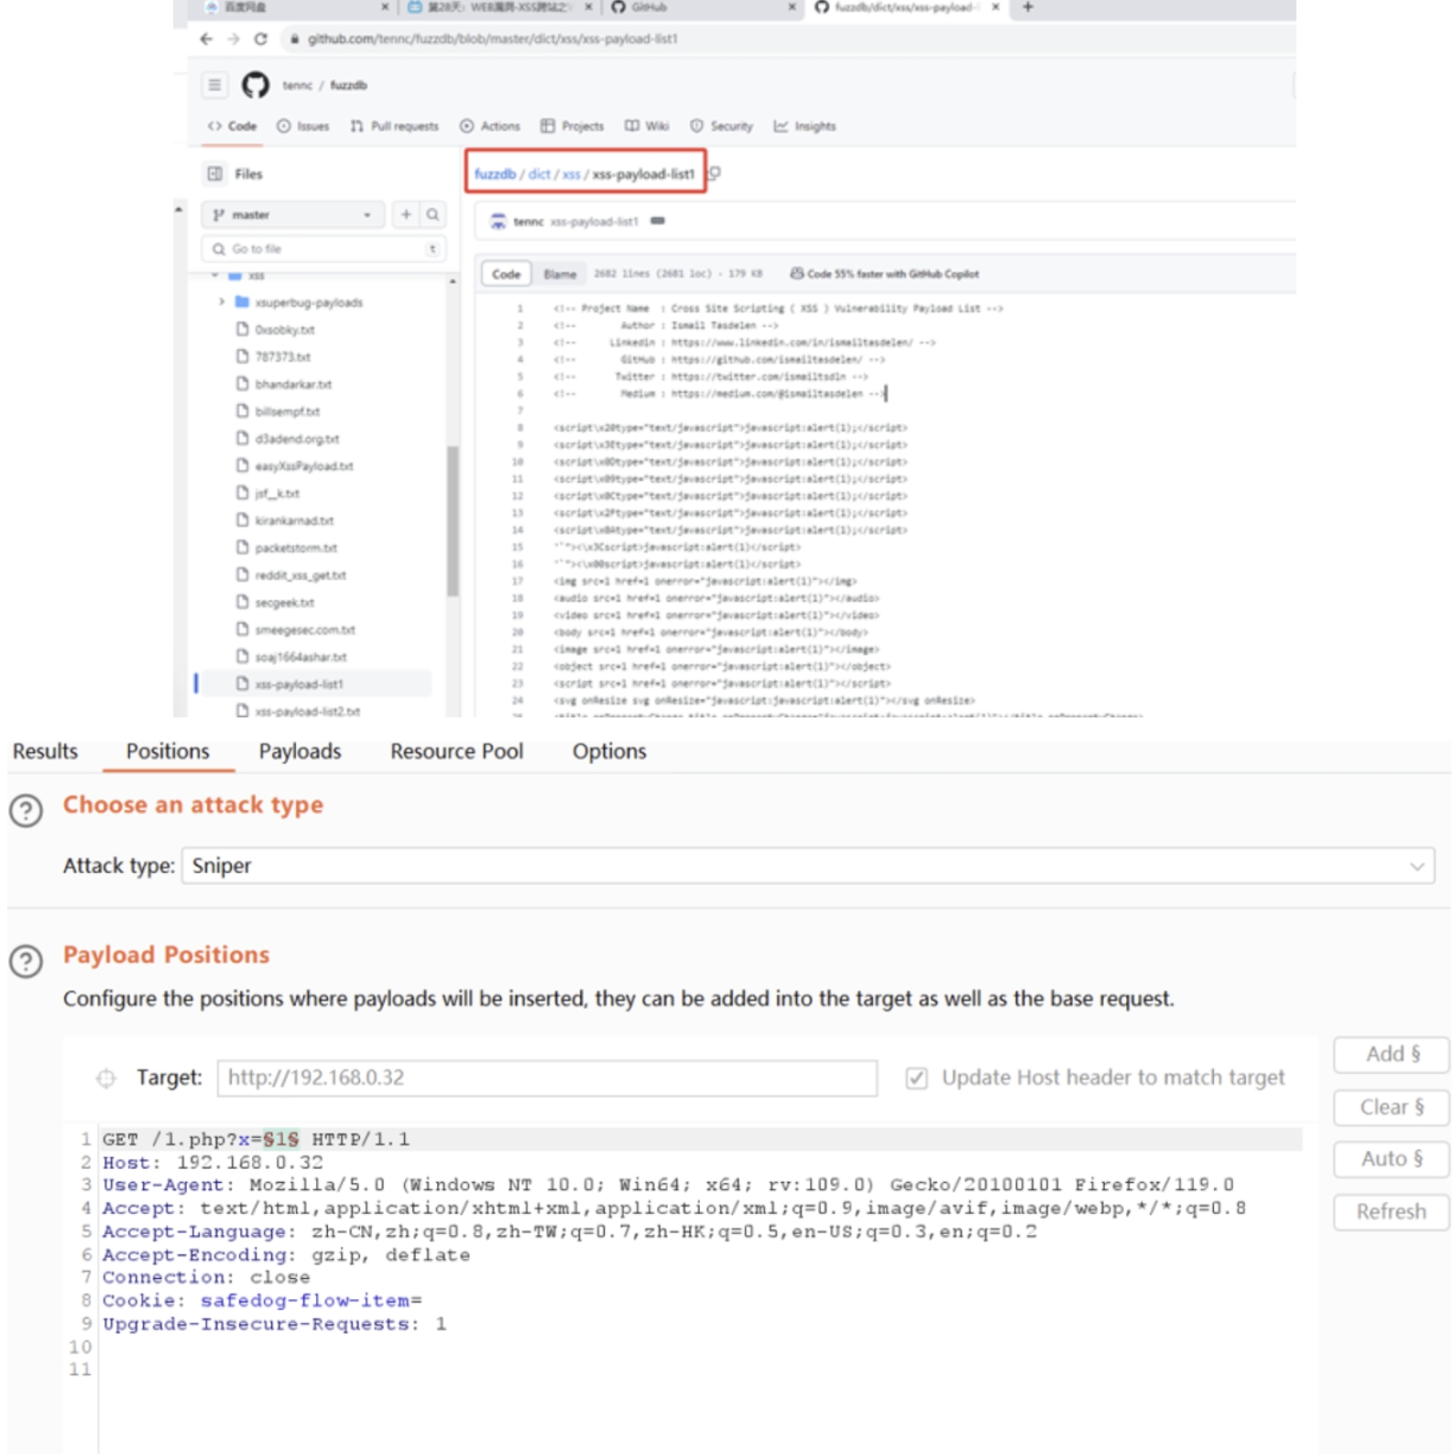
Task: Open the Projects tab
Action: [x=573, y=126]
